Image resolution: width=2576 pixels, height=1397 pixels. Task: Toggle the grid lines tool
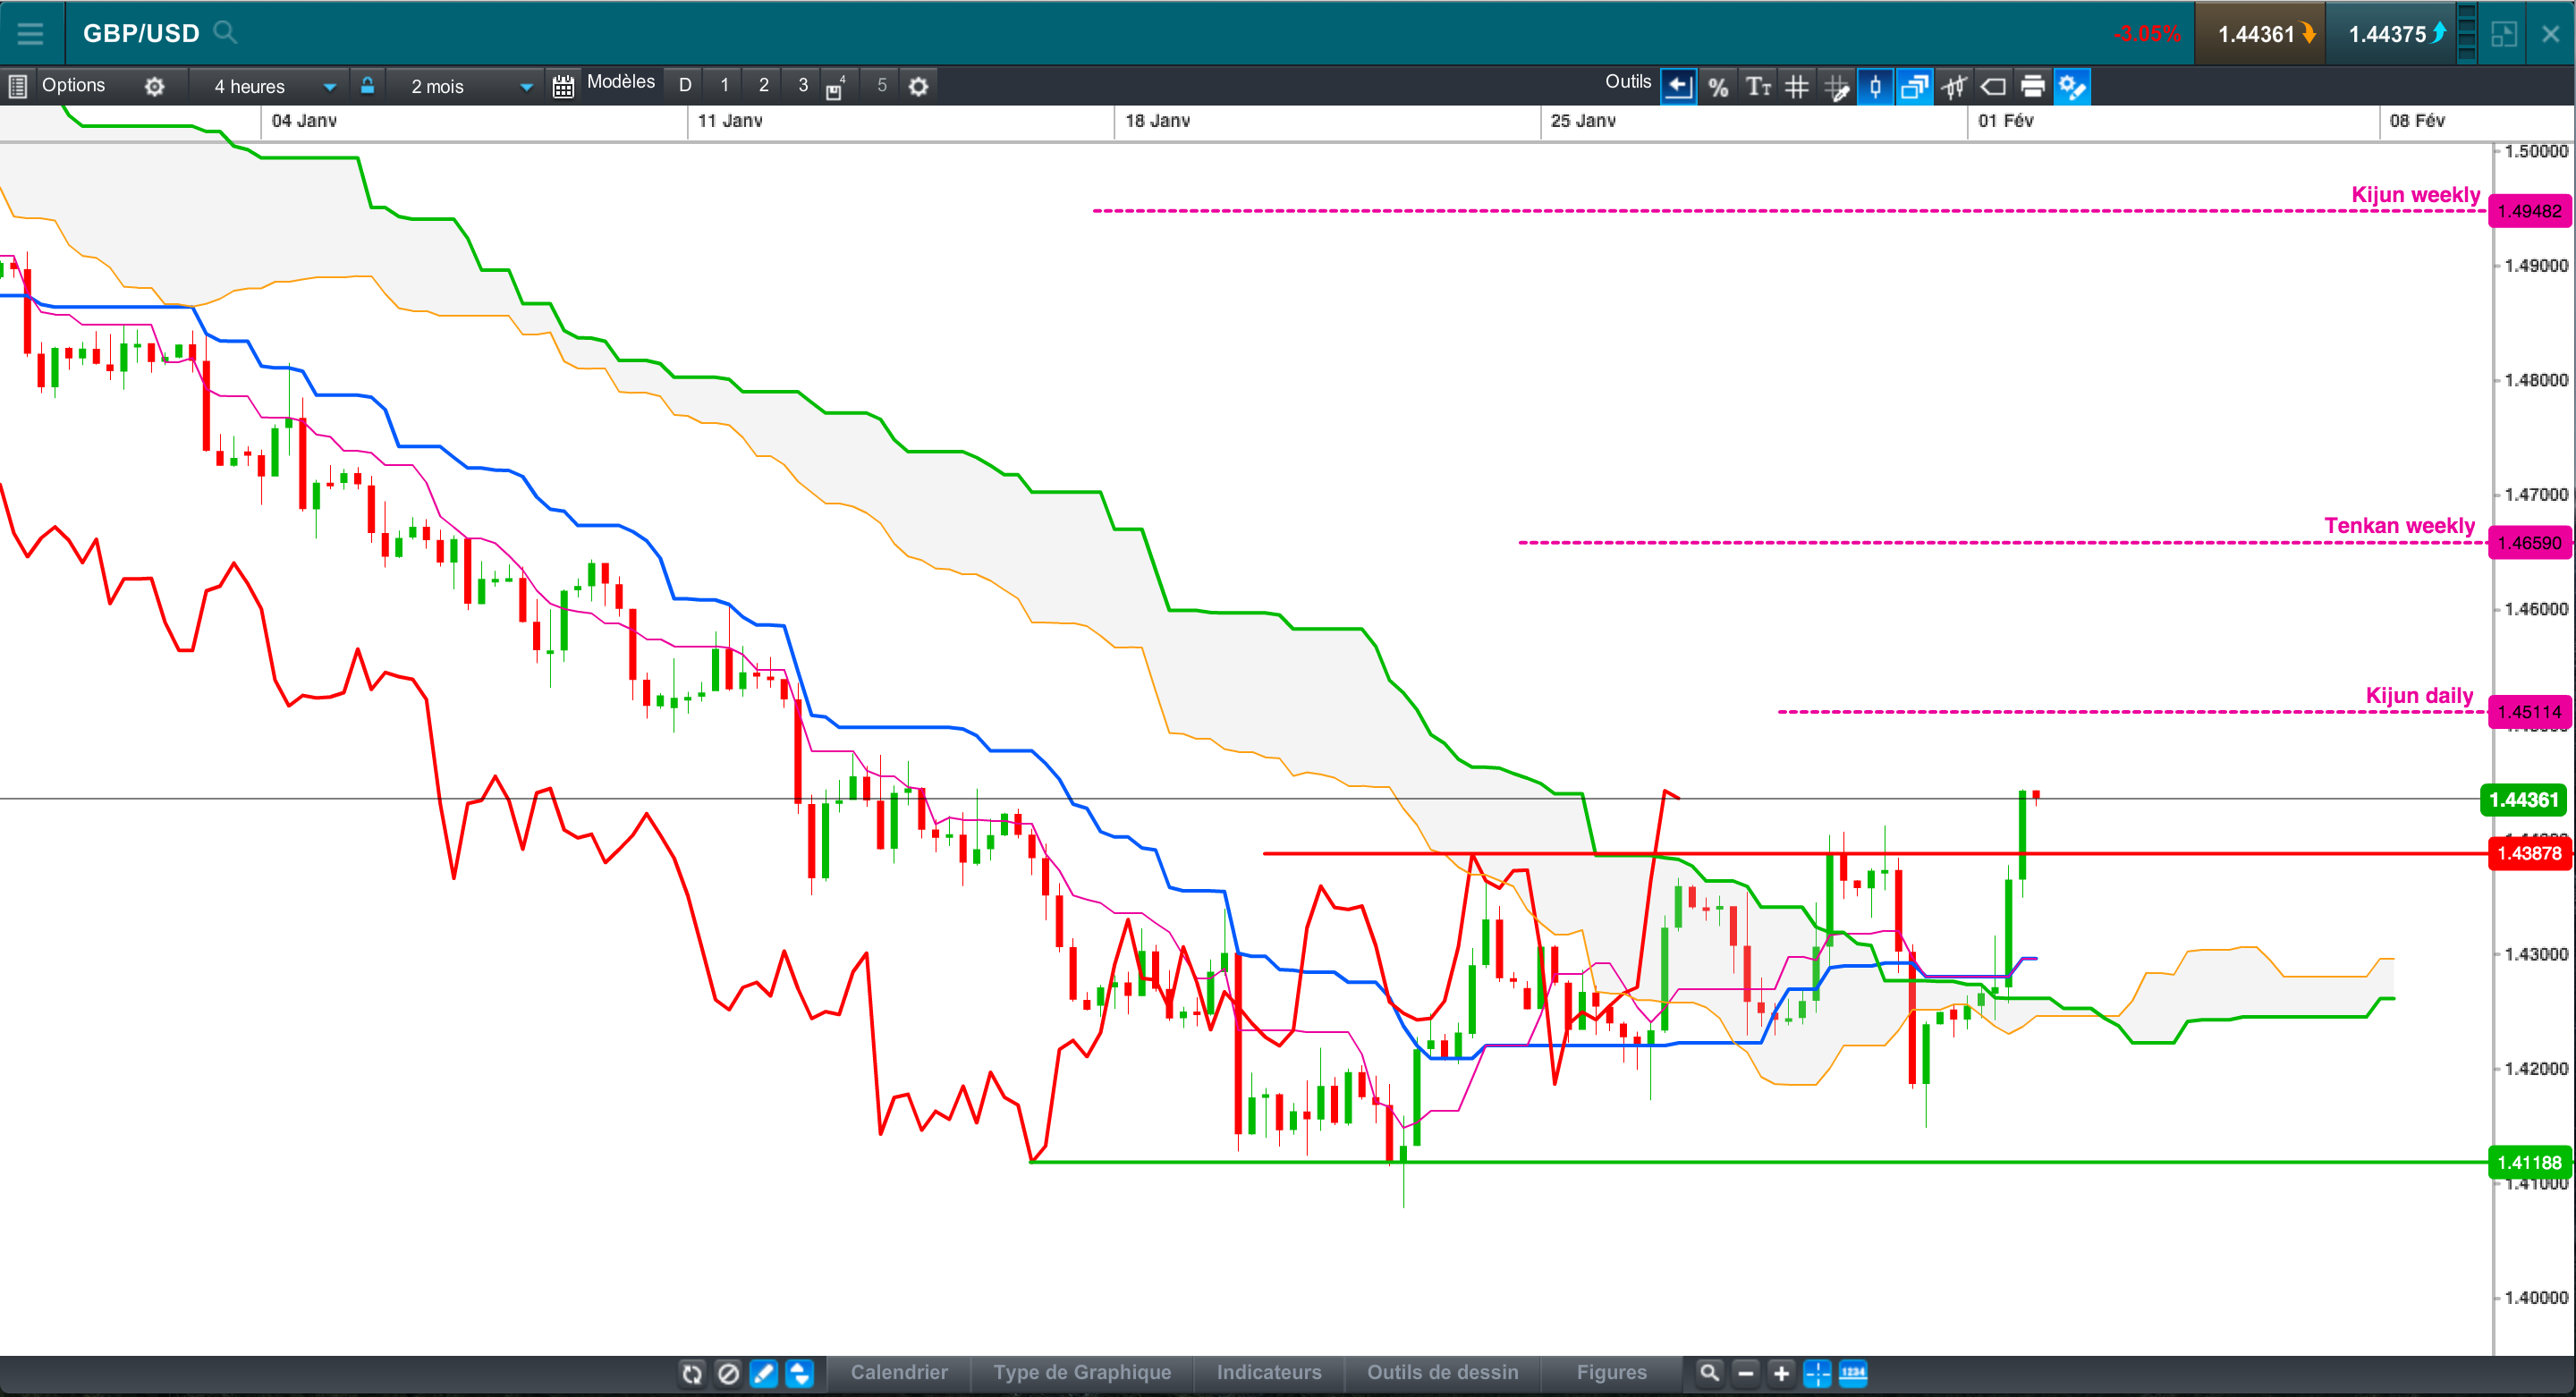pyautogui.click(x=1797, y=87)
